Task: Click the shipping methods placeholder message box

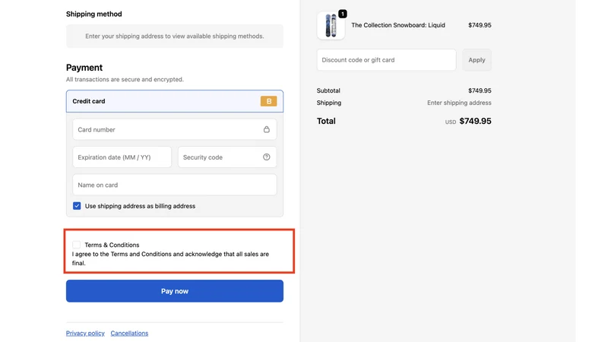Action: pos(175,36)
